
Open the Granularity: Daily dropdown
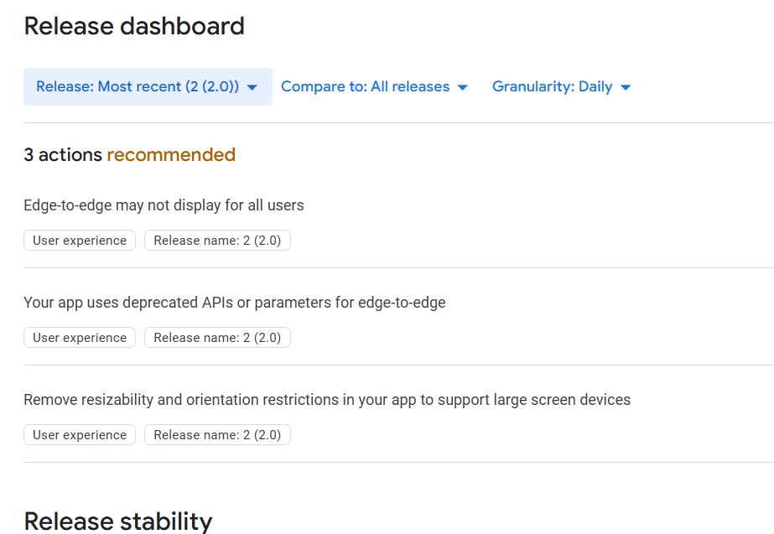coord(552,86)
